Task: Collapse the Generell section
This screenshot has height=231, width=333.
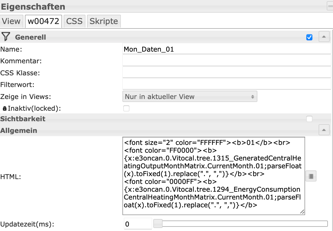Action: tap(324, 37)
